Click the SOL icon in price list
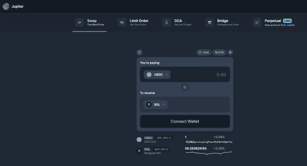This screenshot has height=166, width=307. 139,151
